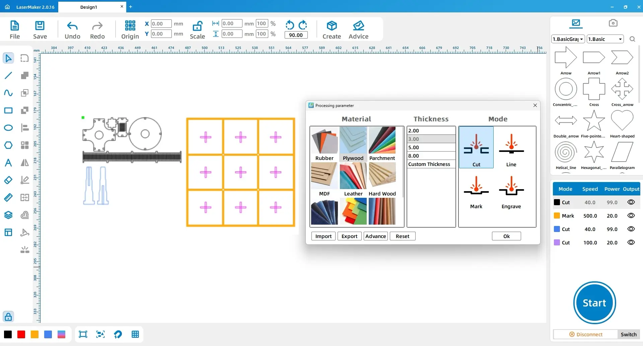
Task: Add a new design tab
Action: pyautogui.click(x=131, y=7)
